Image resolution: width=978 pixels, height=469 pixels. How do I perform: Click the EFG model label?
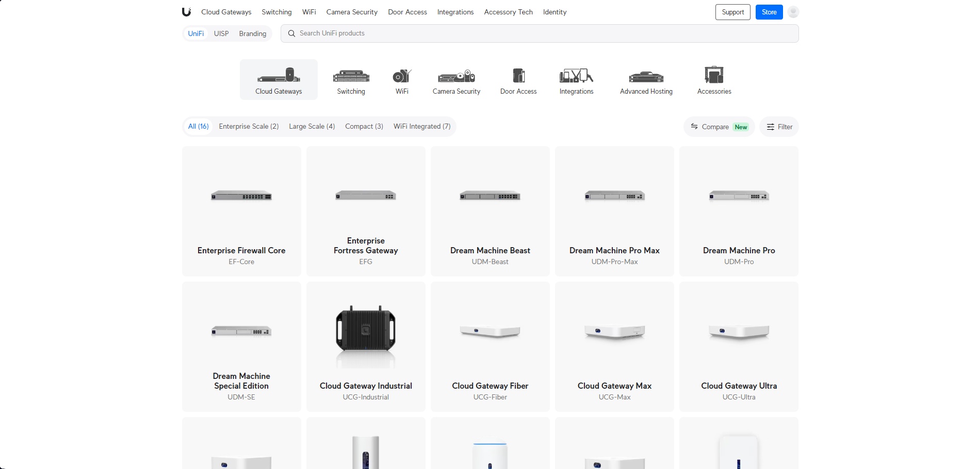pyautogui.click(x=366, y=262)
